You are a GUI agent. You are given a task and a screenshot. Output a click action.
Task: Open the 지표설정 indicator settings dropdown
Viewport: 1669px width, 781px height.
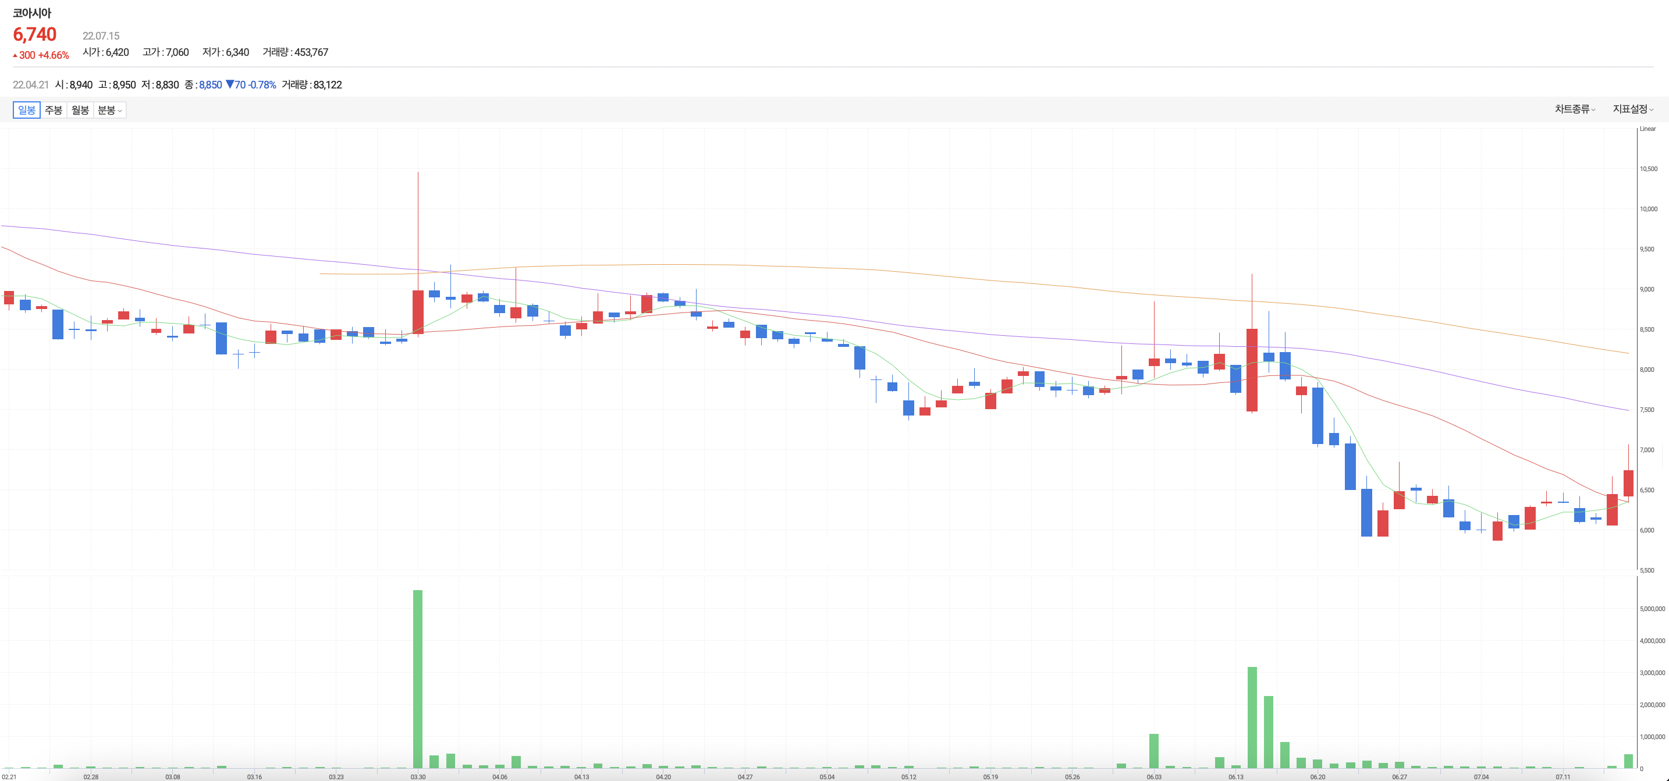pos(1632,109)
